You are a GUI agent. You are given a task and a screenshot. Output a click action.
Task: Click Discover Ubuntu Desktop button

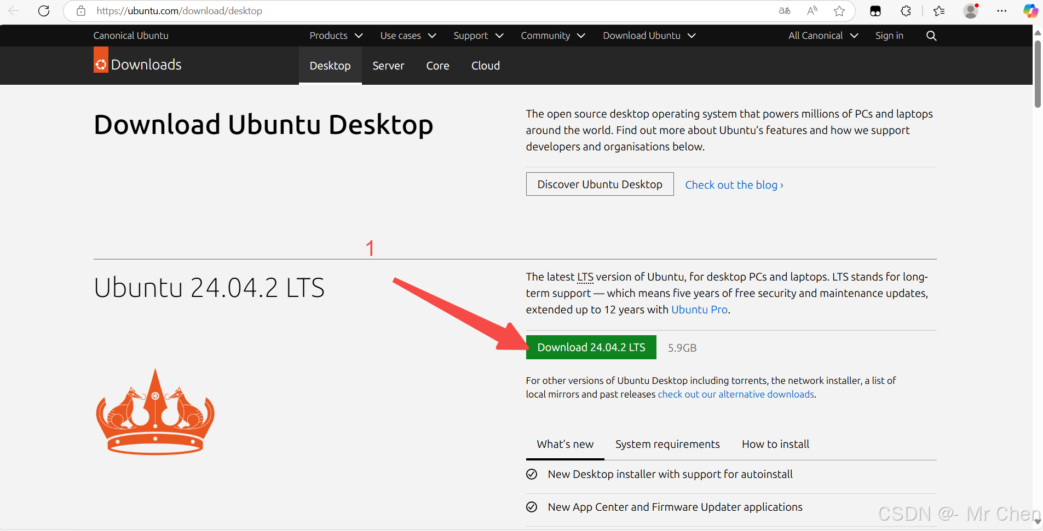600,184
